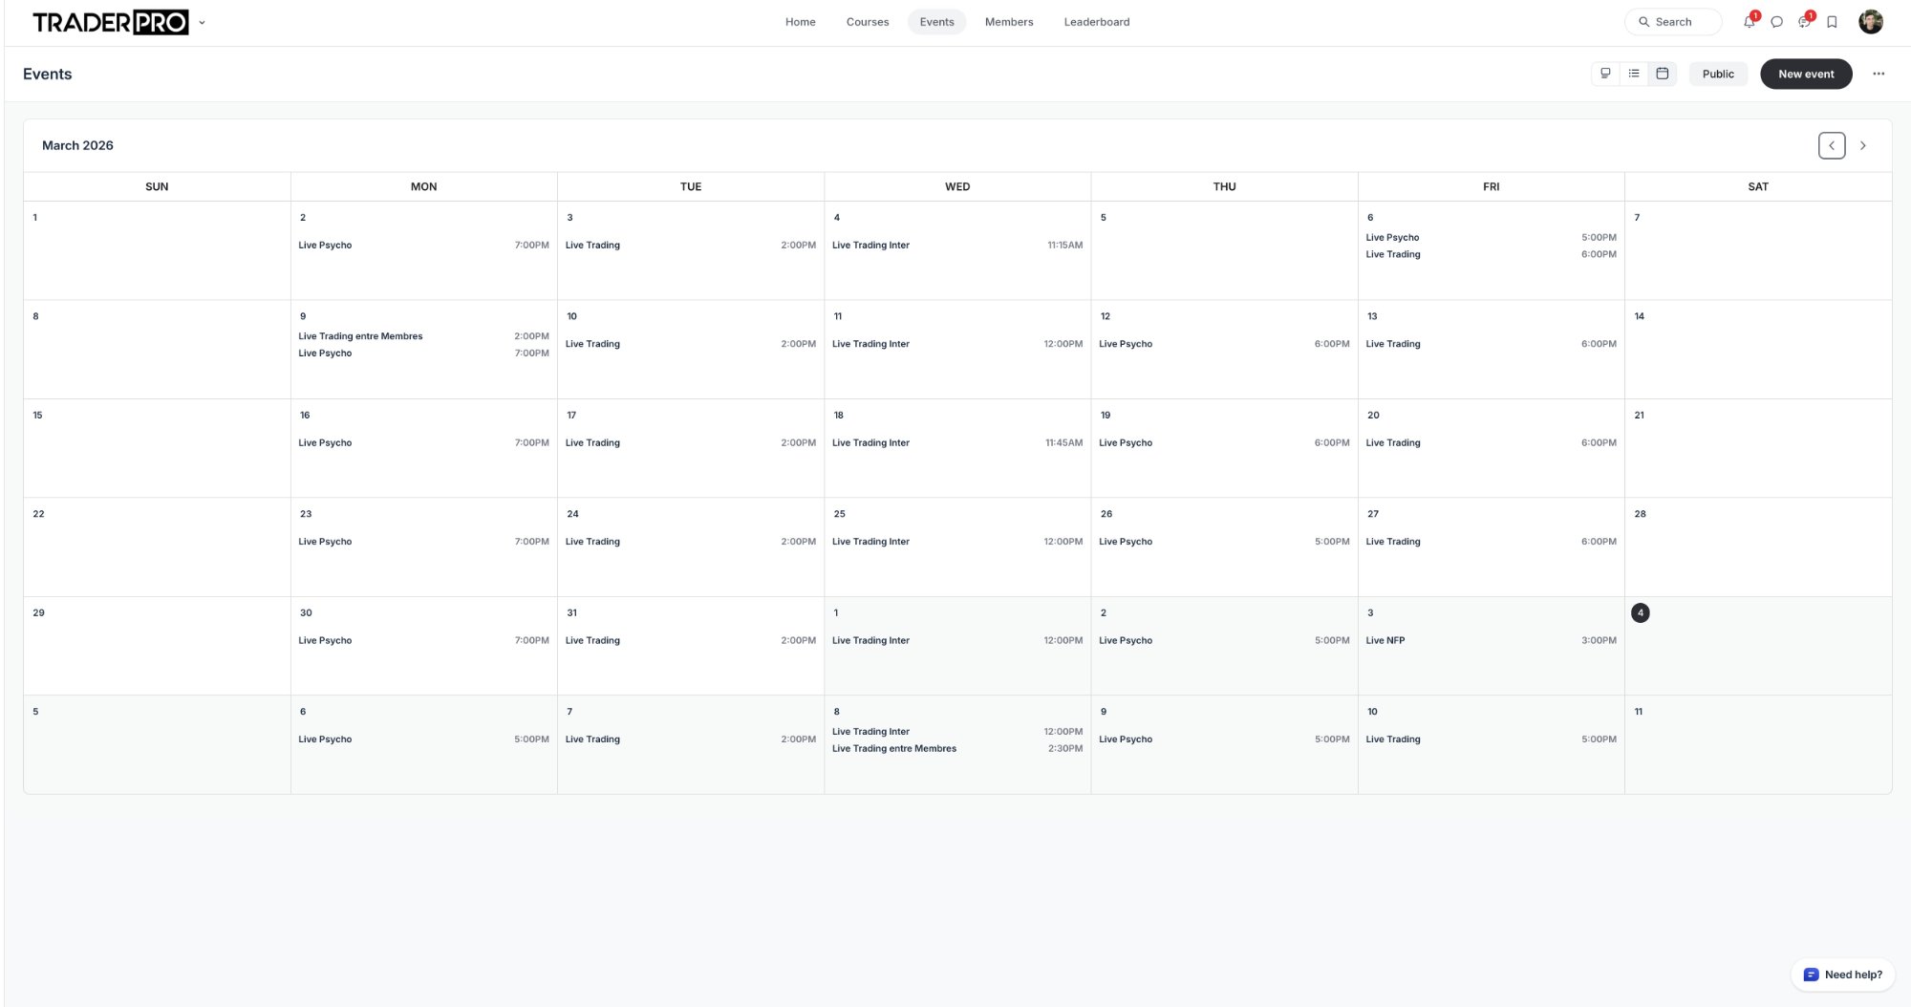Select the calendar view icon
Screen dimensions: 1911x1007
(x=1663, y=74)
